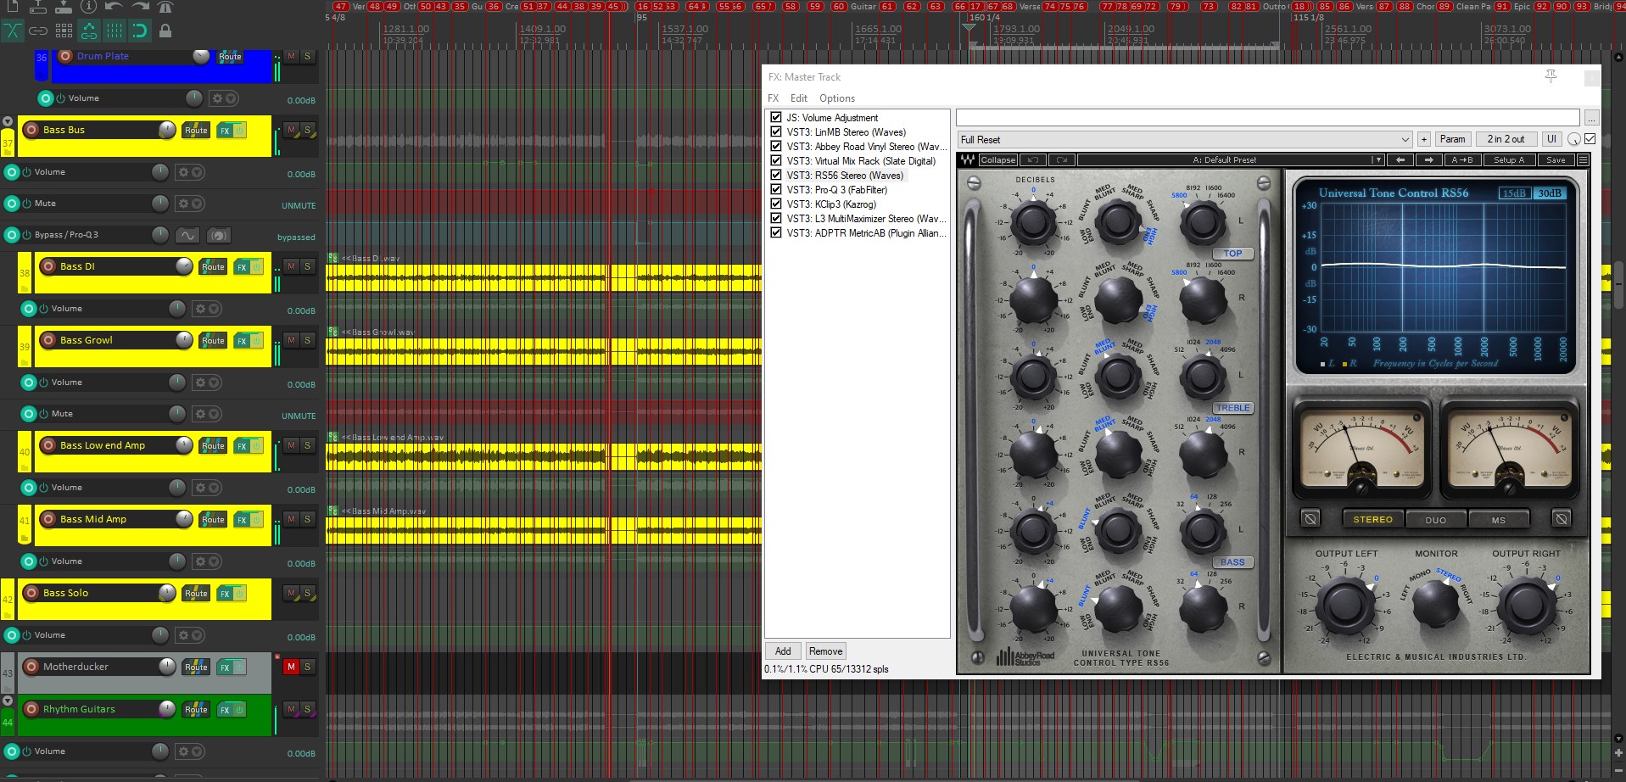1626x782 pixels.
Task: Toggle the metronome icon in top toolbar
Action: [x=165, y=7]
